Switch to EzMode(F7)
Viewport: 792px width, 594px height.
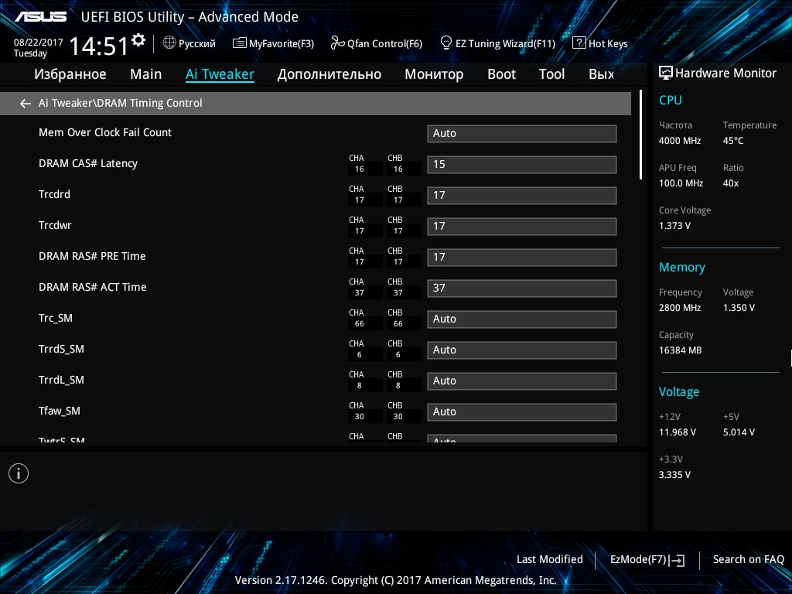[x=647, y=560]
